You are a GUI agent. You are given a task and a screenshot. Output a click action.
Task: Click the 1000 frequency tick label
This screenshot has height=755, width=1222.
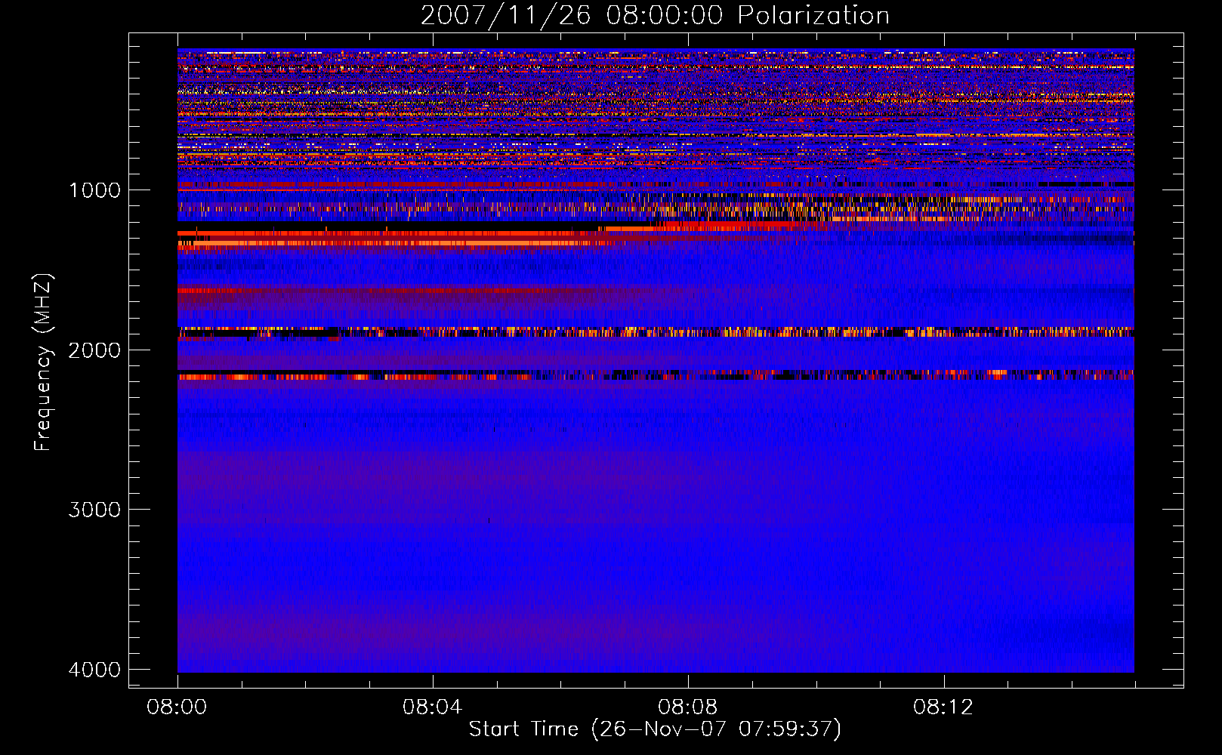94,190
